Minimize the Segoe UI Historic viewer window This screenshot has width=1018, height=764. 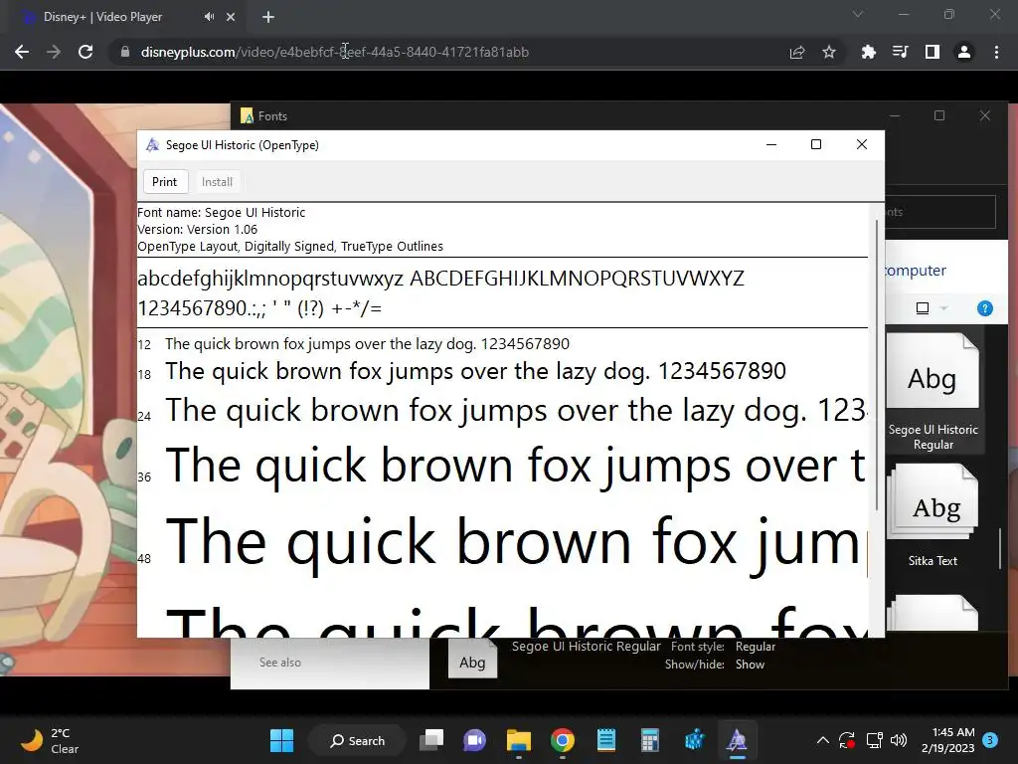point(771,144)
